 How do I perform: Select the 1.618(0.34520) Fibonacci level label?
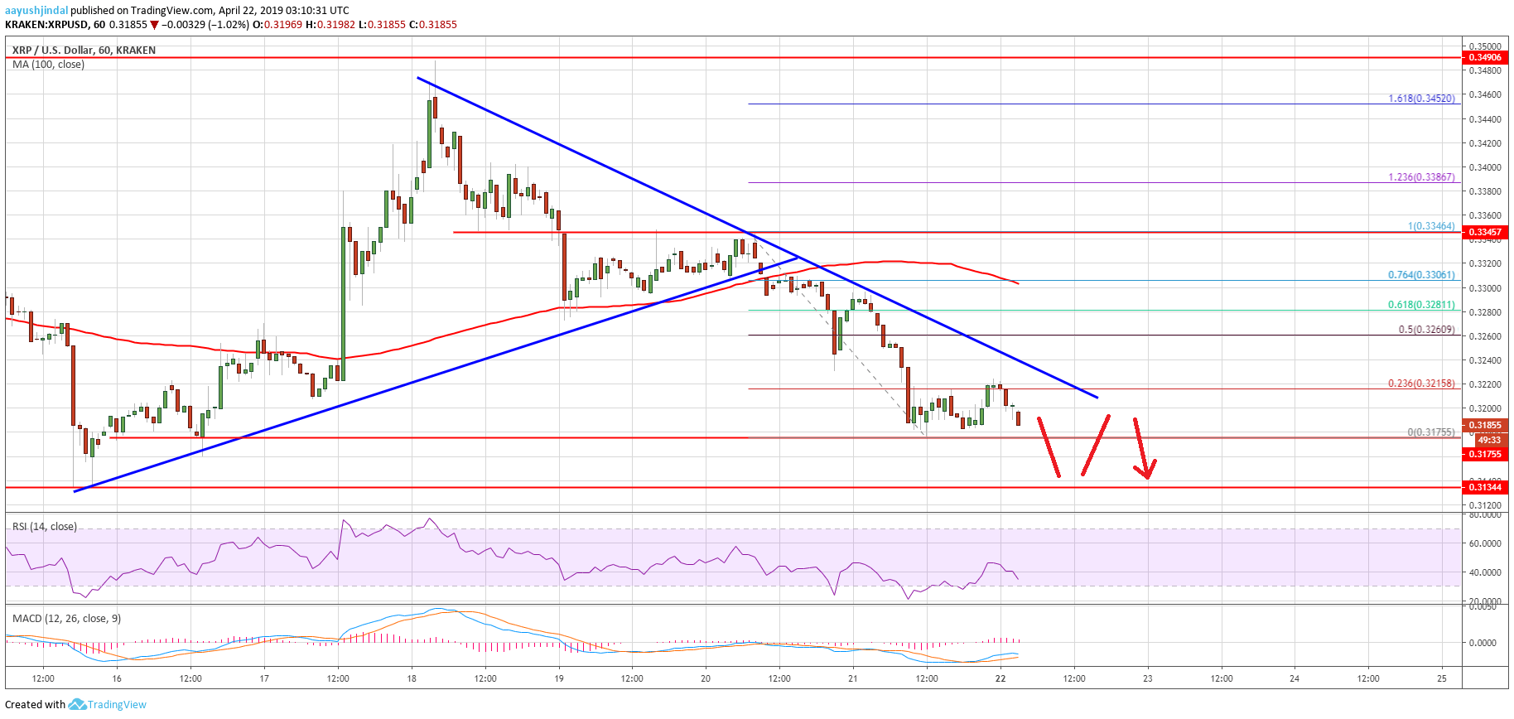click(x=1421, y=99)
